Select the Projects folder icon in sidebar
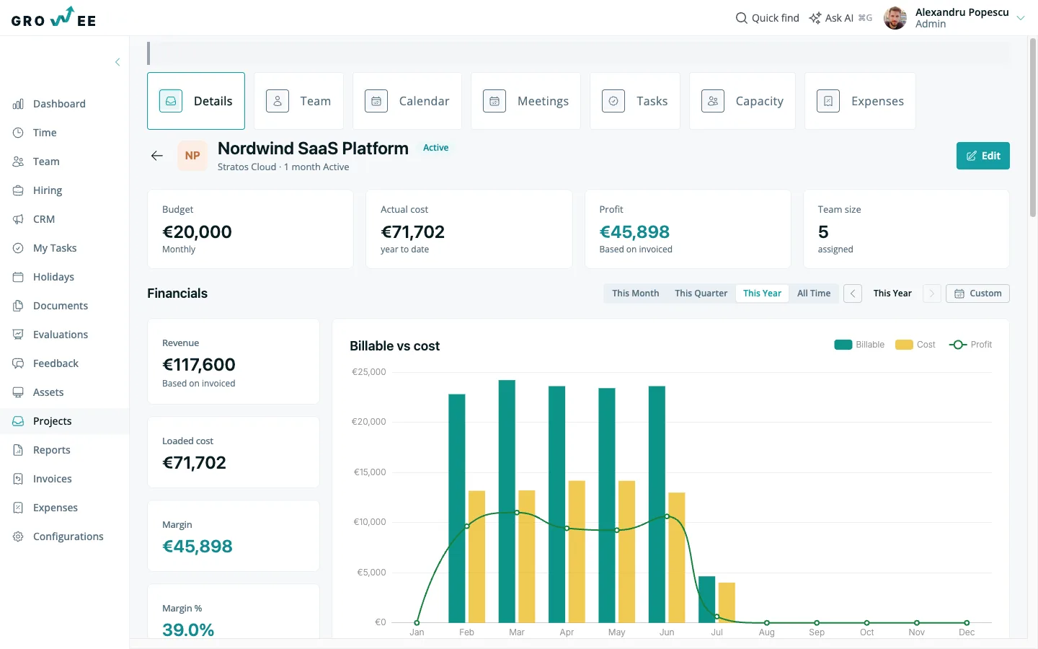Screen dimensions: 1038x649 tap(18, 421)
